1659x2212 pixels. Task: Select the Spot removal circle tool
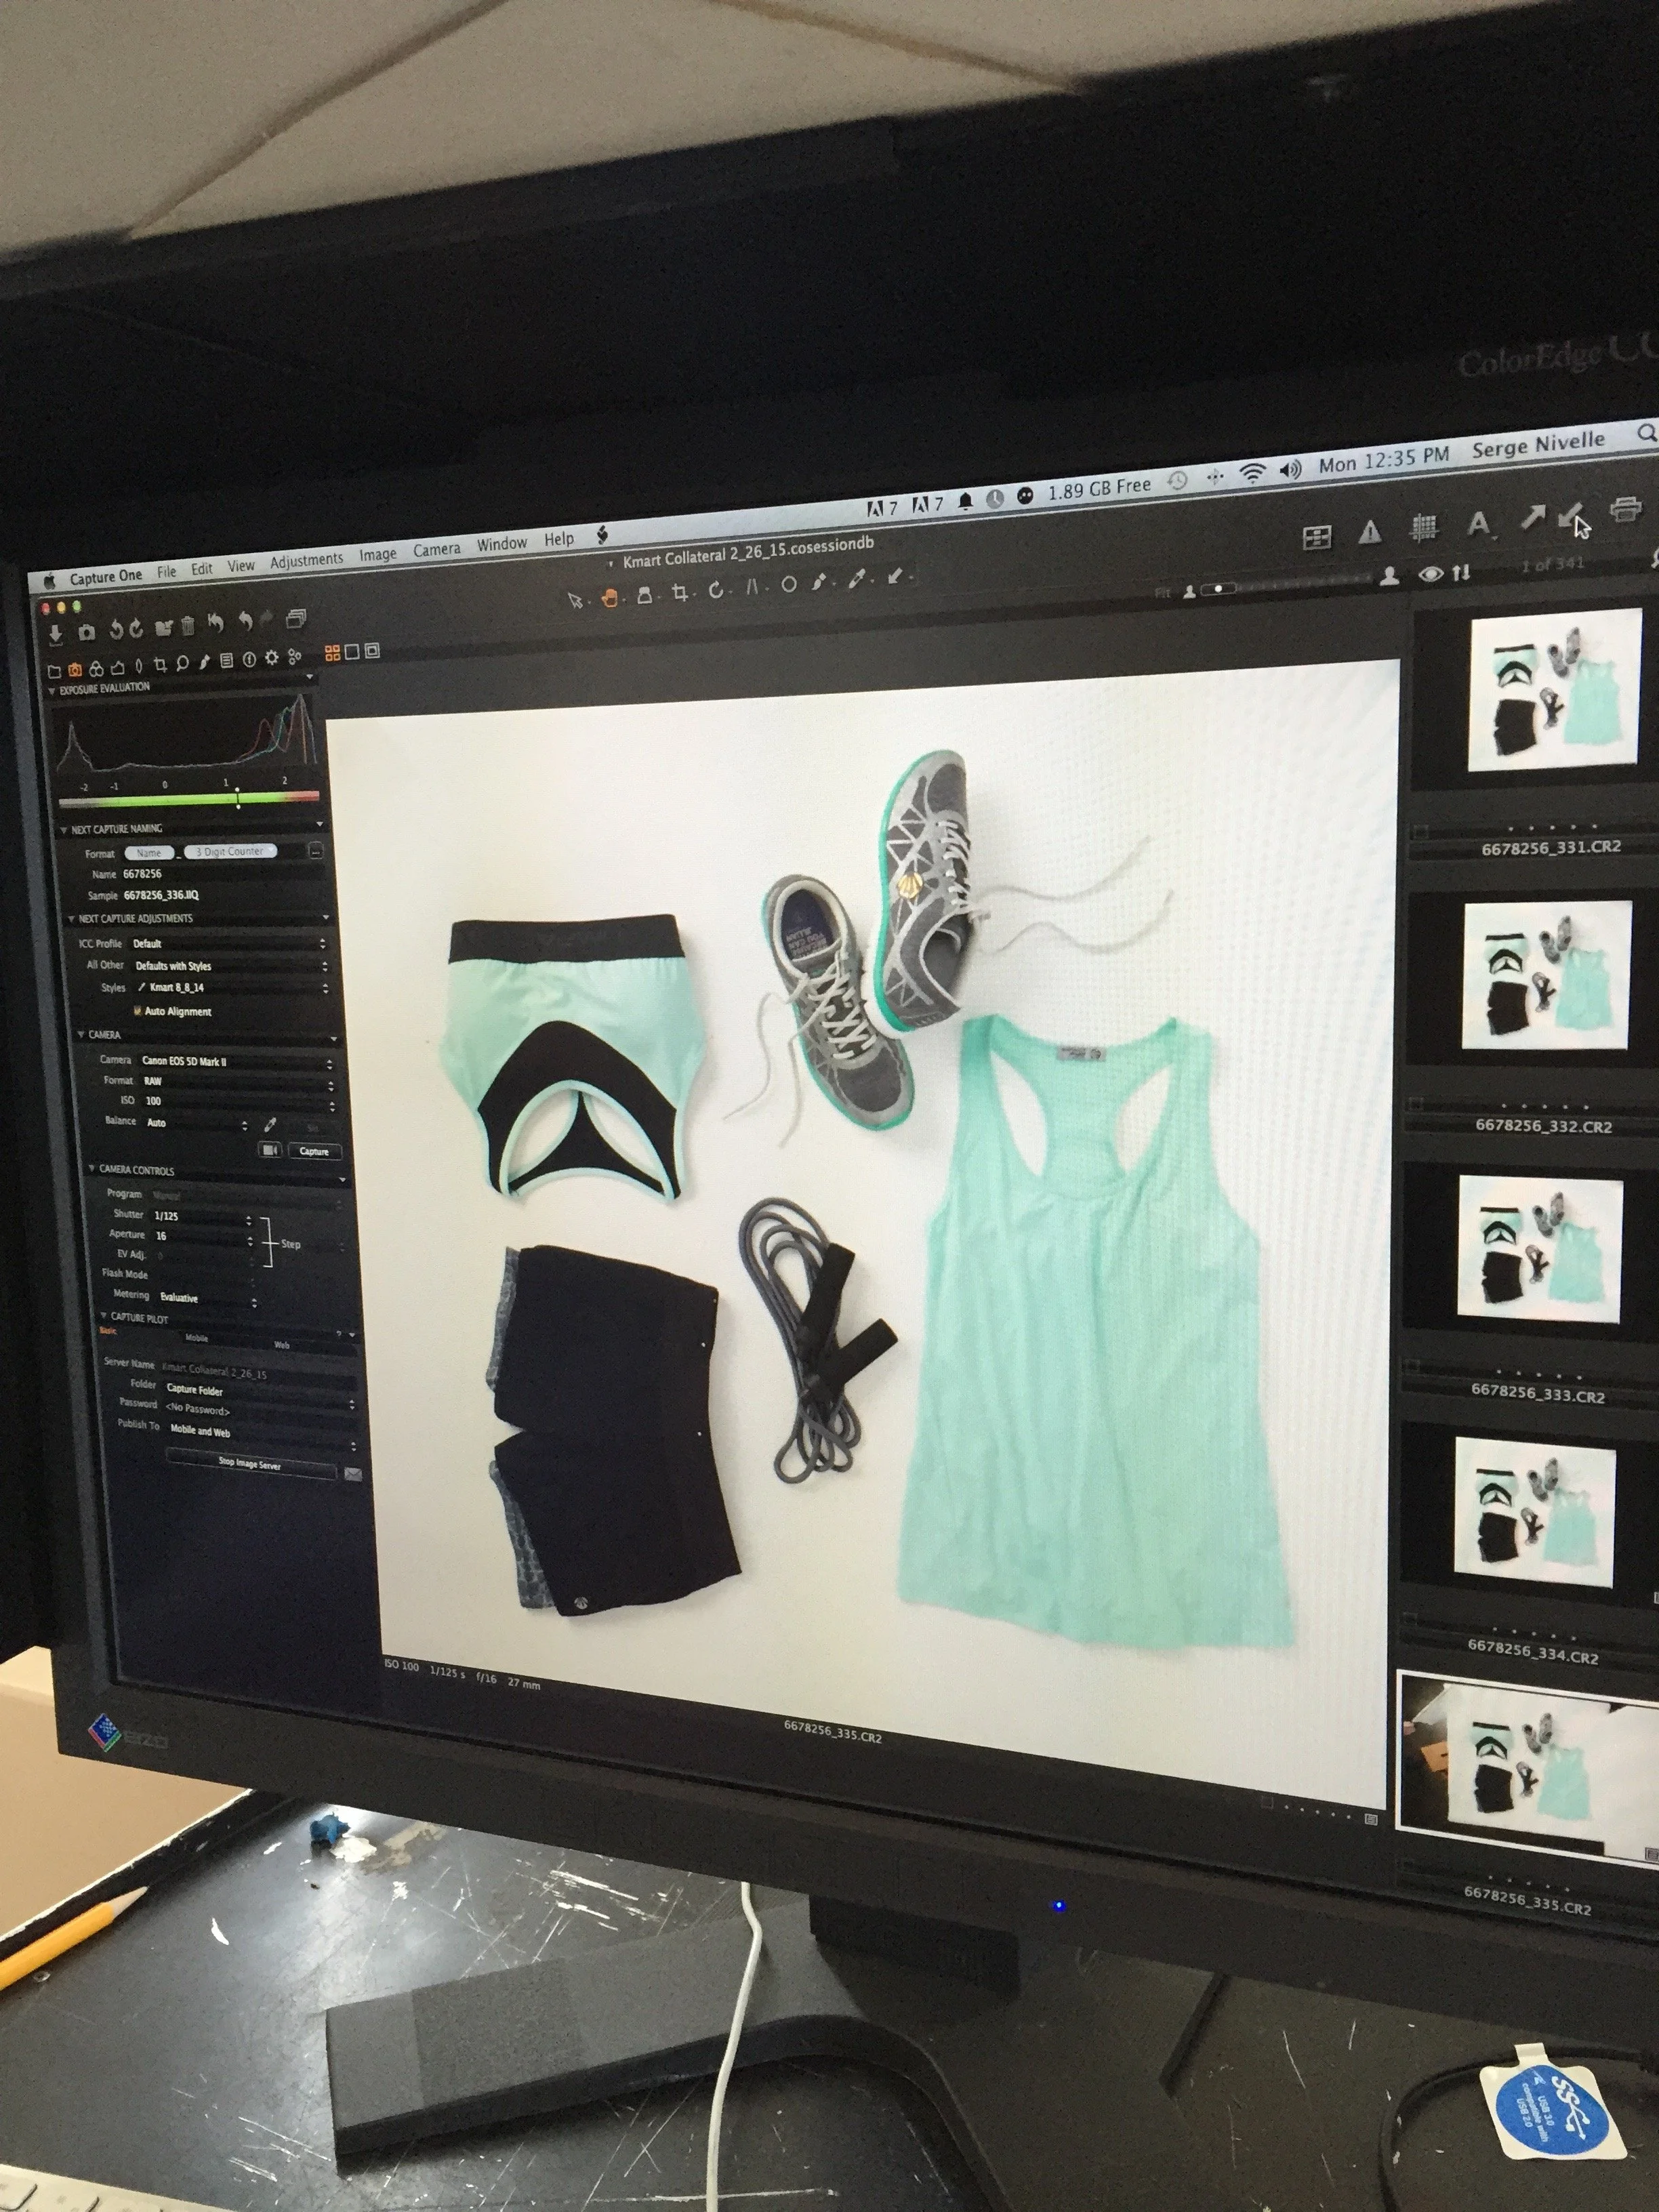coord(789,585)
